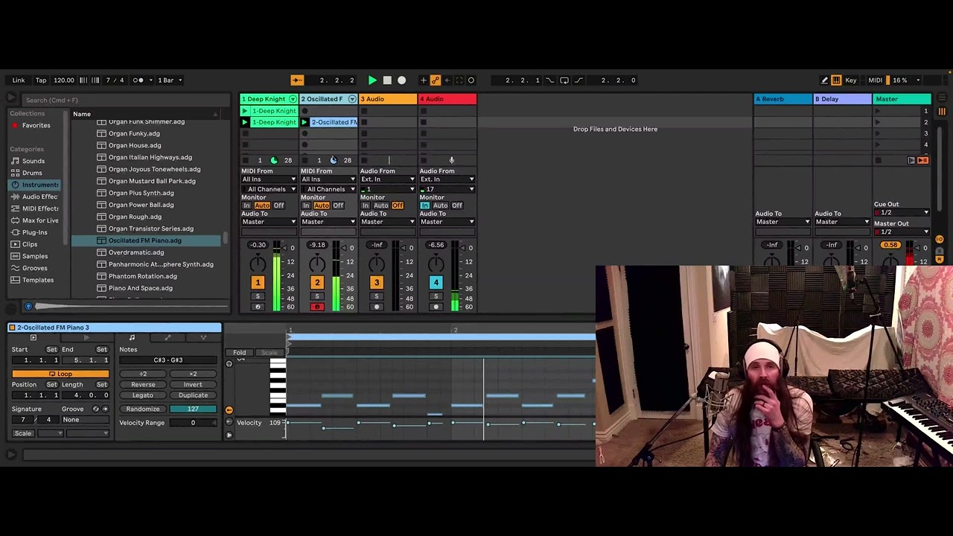This screenshot has height=536, width=953.
Task: Launch first 1-Deep Knight clip
Action: [244, 111]
